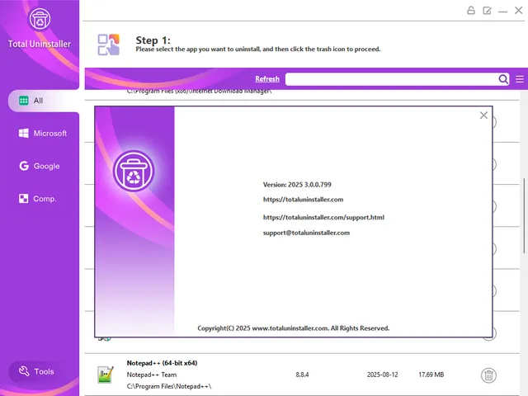Click the Notepad++ application icon
This screenshot has width=528, height=396.
pos(106,375)
